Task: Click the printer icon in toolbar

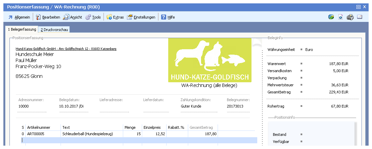Action: pos(350,17)
